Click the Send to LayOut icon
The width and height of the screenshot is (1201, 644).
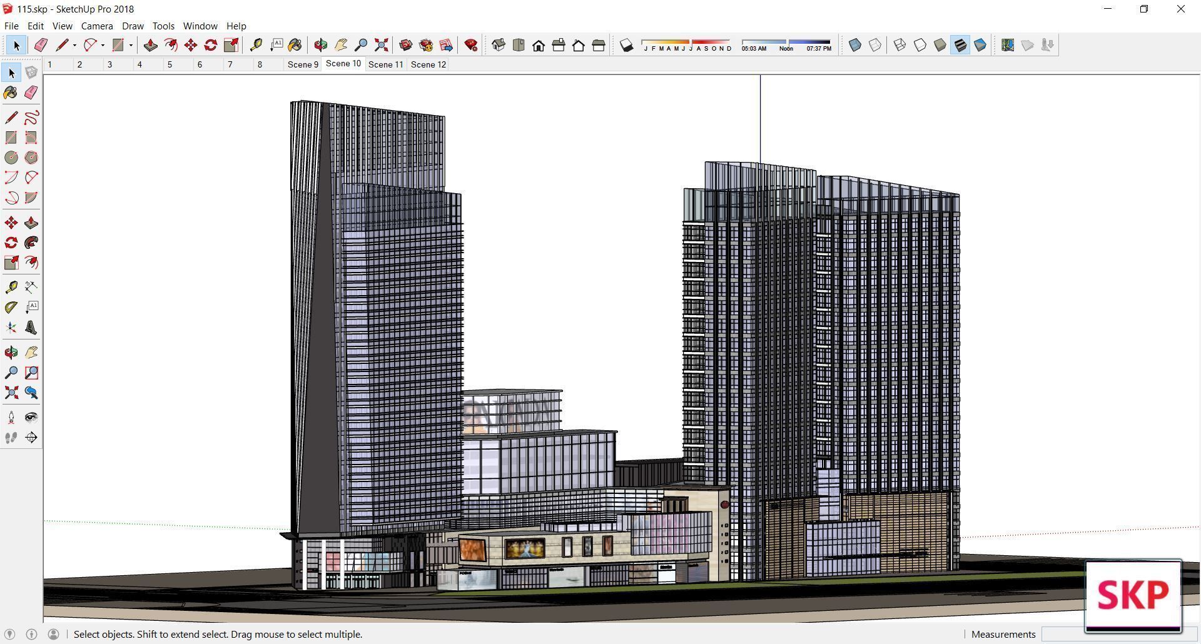tap(446, 45)
